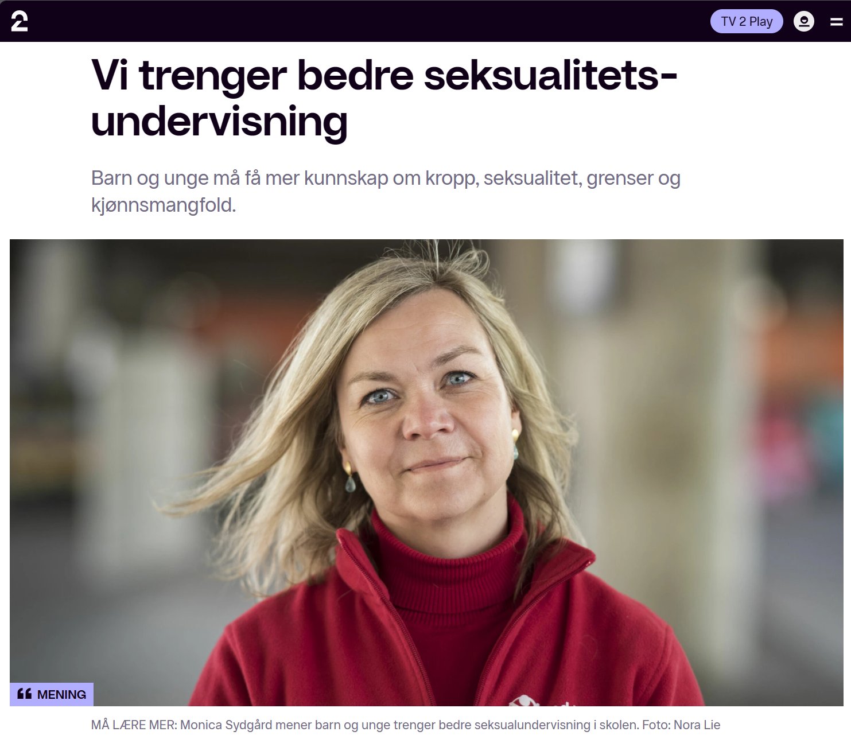
Task: Open the portrait photo of Monica Sydgård
Action: click(x=426, y=472)
